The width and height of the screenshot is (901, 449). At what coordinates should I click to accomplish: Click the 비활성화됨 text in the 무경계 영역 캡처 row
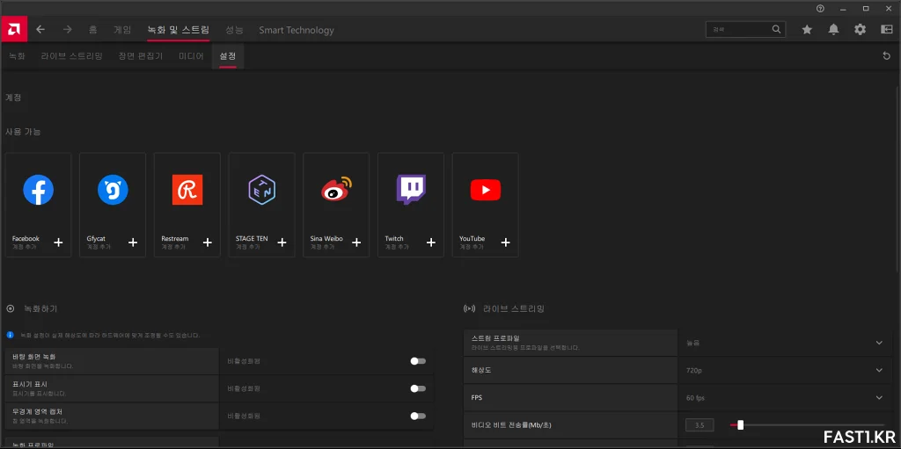[244, 416]
